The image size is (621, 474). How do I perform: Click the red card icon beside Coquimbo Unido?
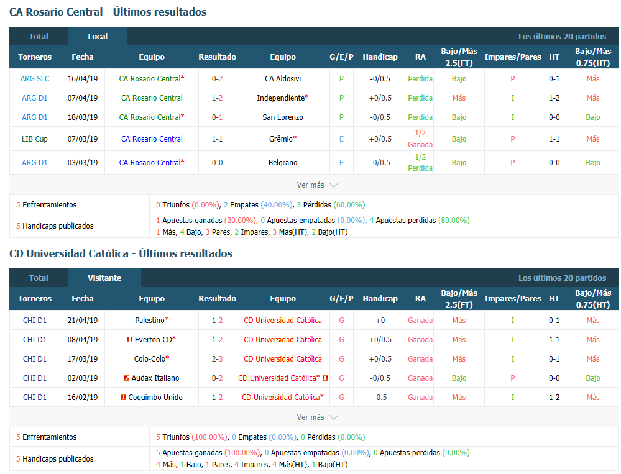(x=124, y=397)
